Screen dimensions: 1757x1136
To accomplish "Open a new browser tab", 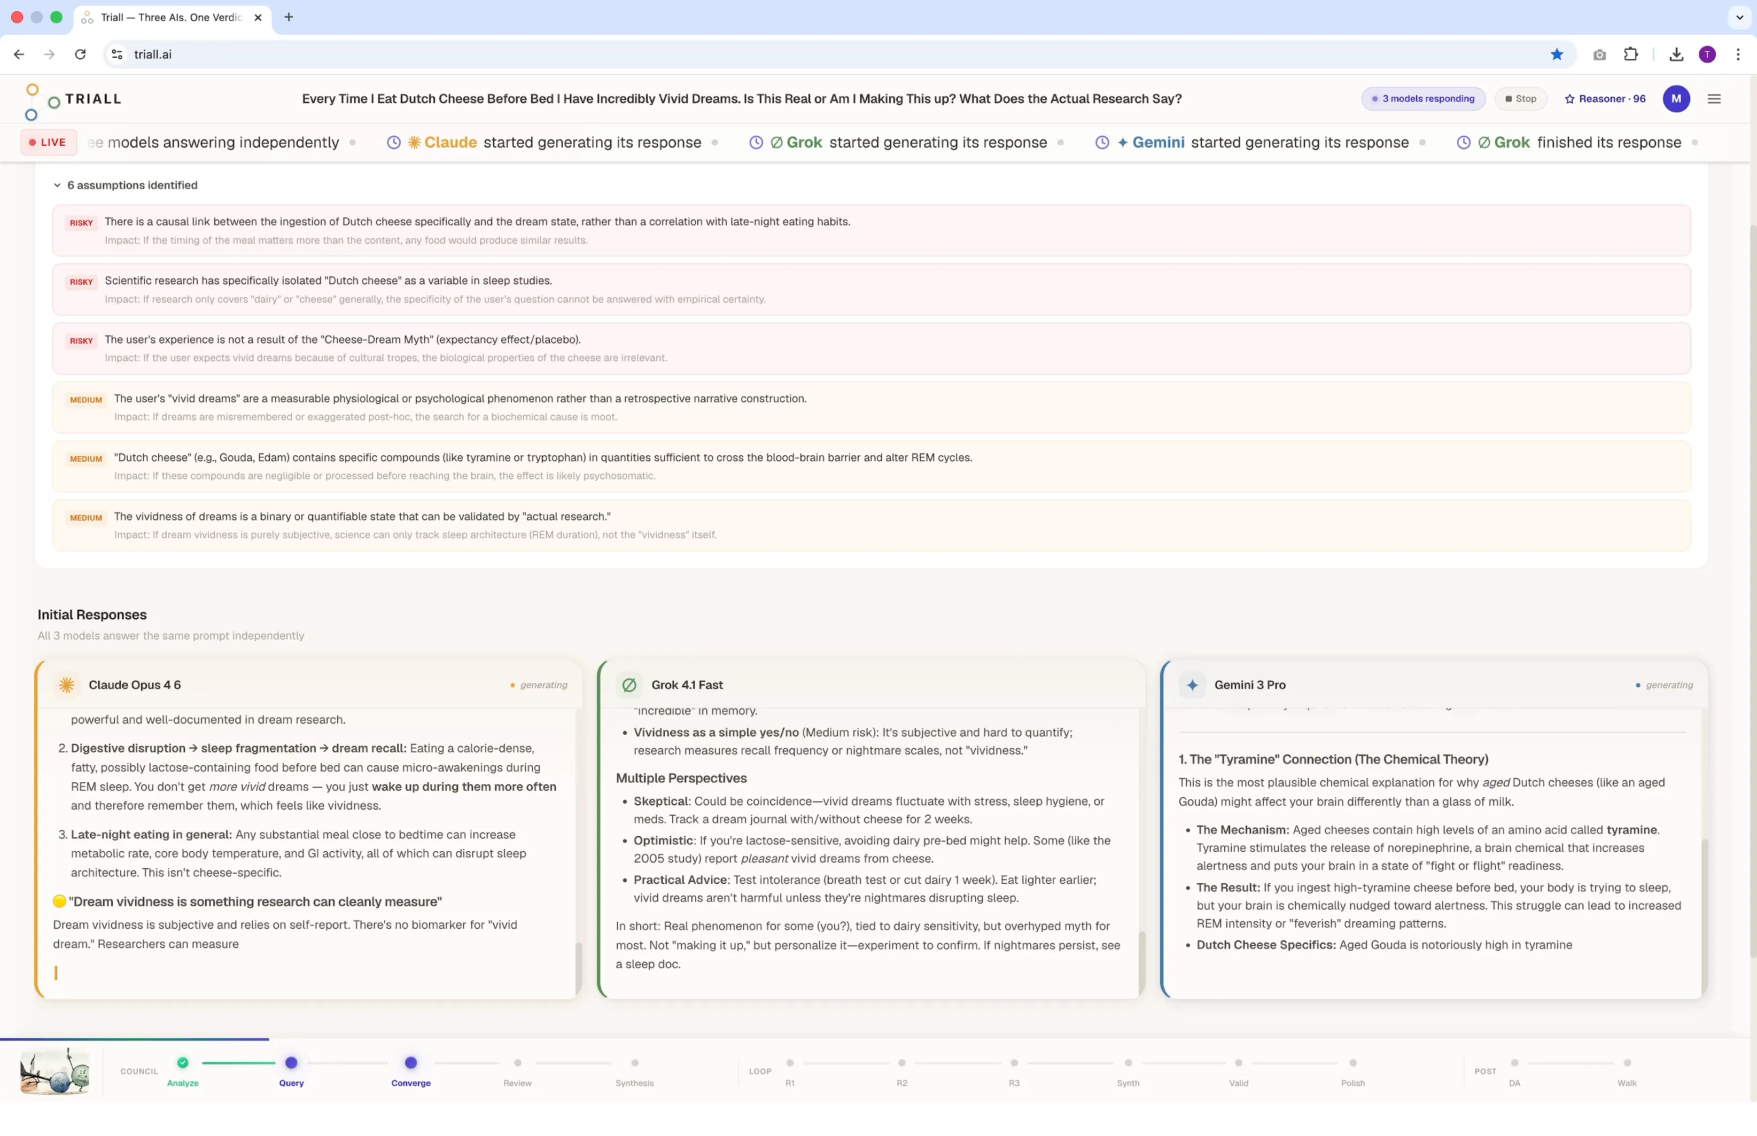I will 289,17.
